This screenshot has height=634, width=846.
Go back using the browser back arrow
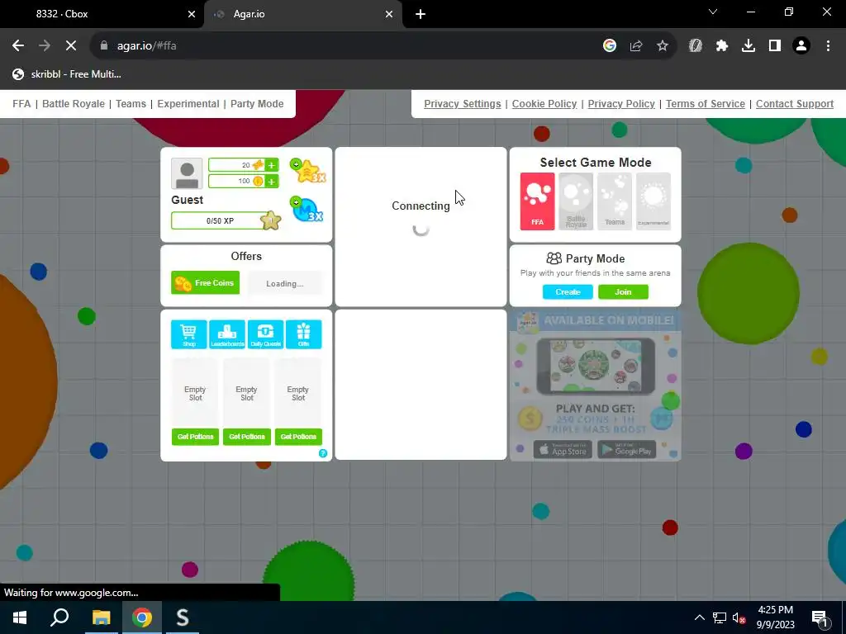click(18, 46)
